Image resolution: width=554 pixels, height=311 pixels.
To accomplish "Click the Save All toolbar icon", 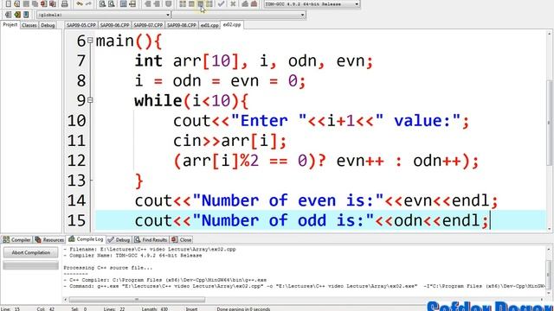I will tap(35, 3).
